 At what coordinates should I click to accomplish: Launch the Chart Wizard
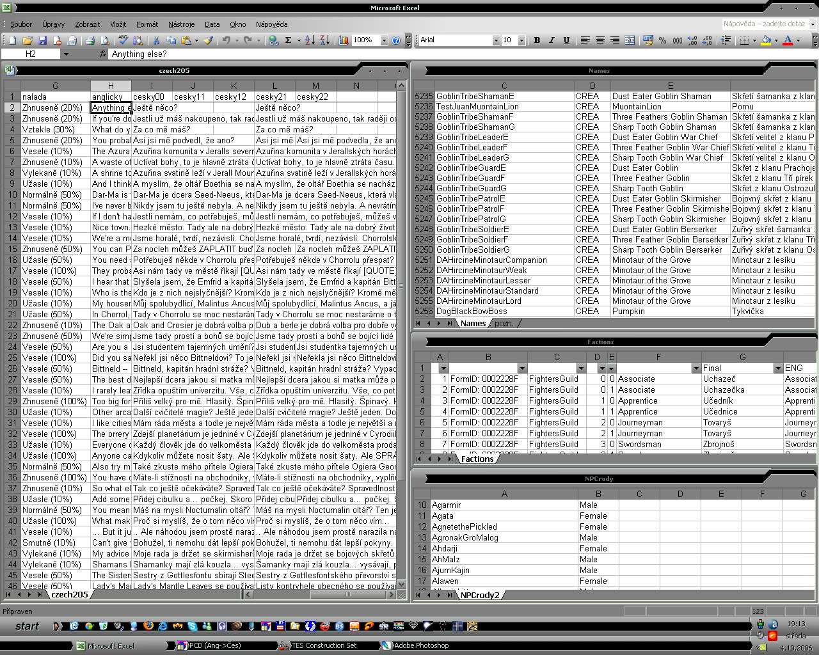[x=344, y=40]
